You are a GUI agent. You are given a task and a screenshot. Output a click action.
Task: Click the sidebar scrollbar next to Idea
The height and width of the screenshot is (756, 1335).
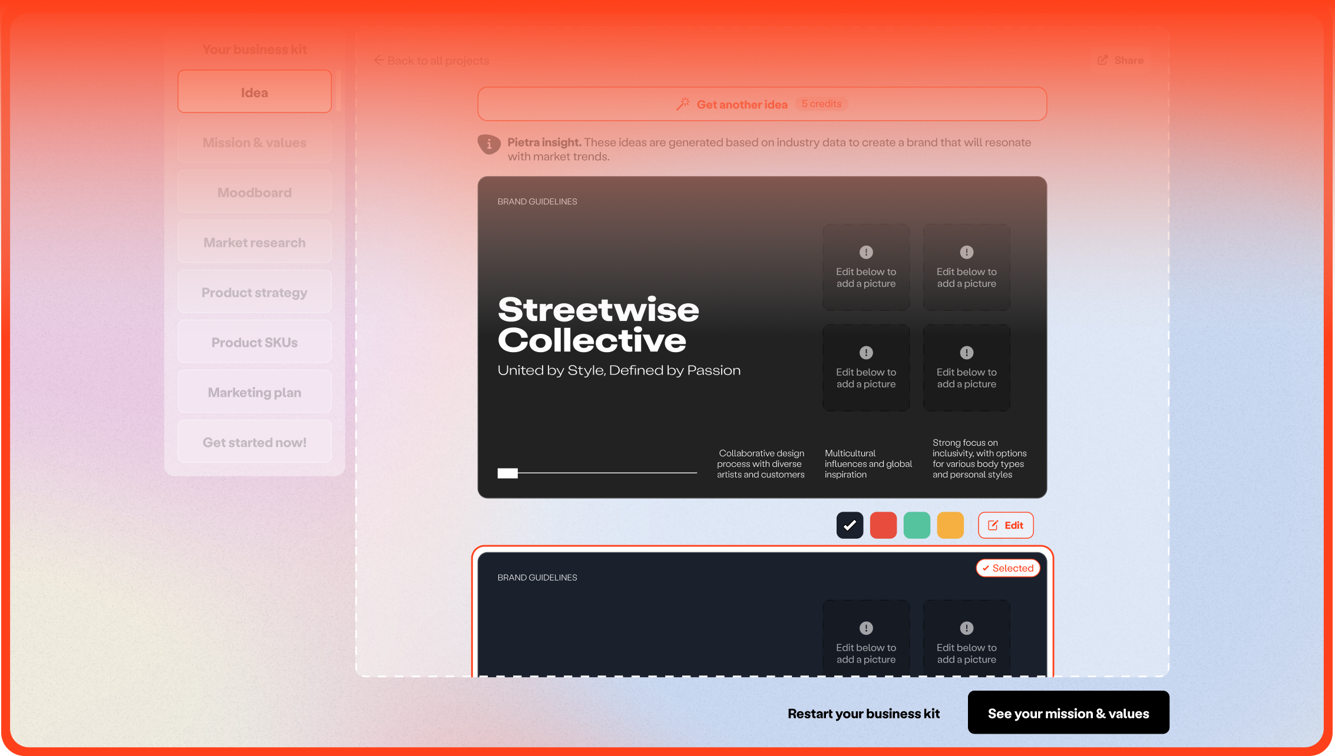(x=338, y=91)
